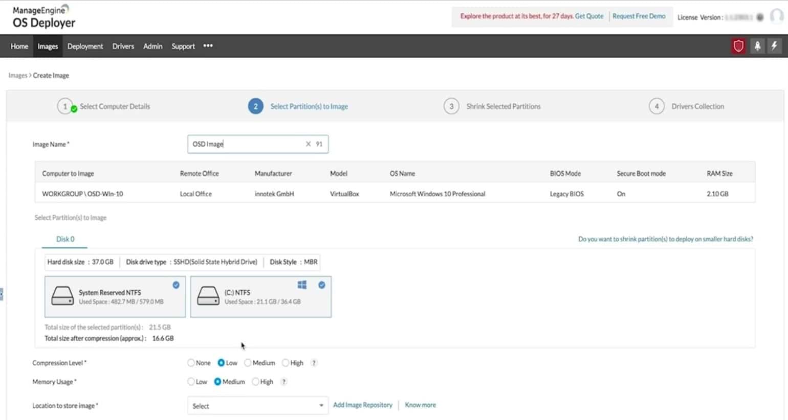Open the Admin menu
The image size is (788, 420).
152,46
